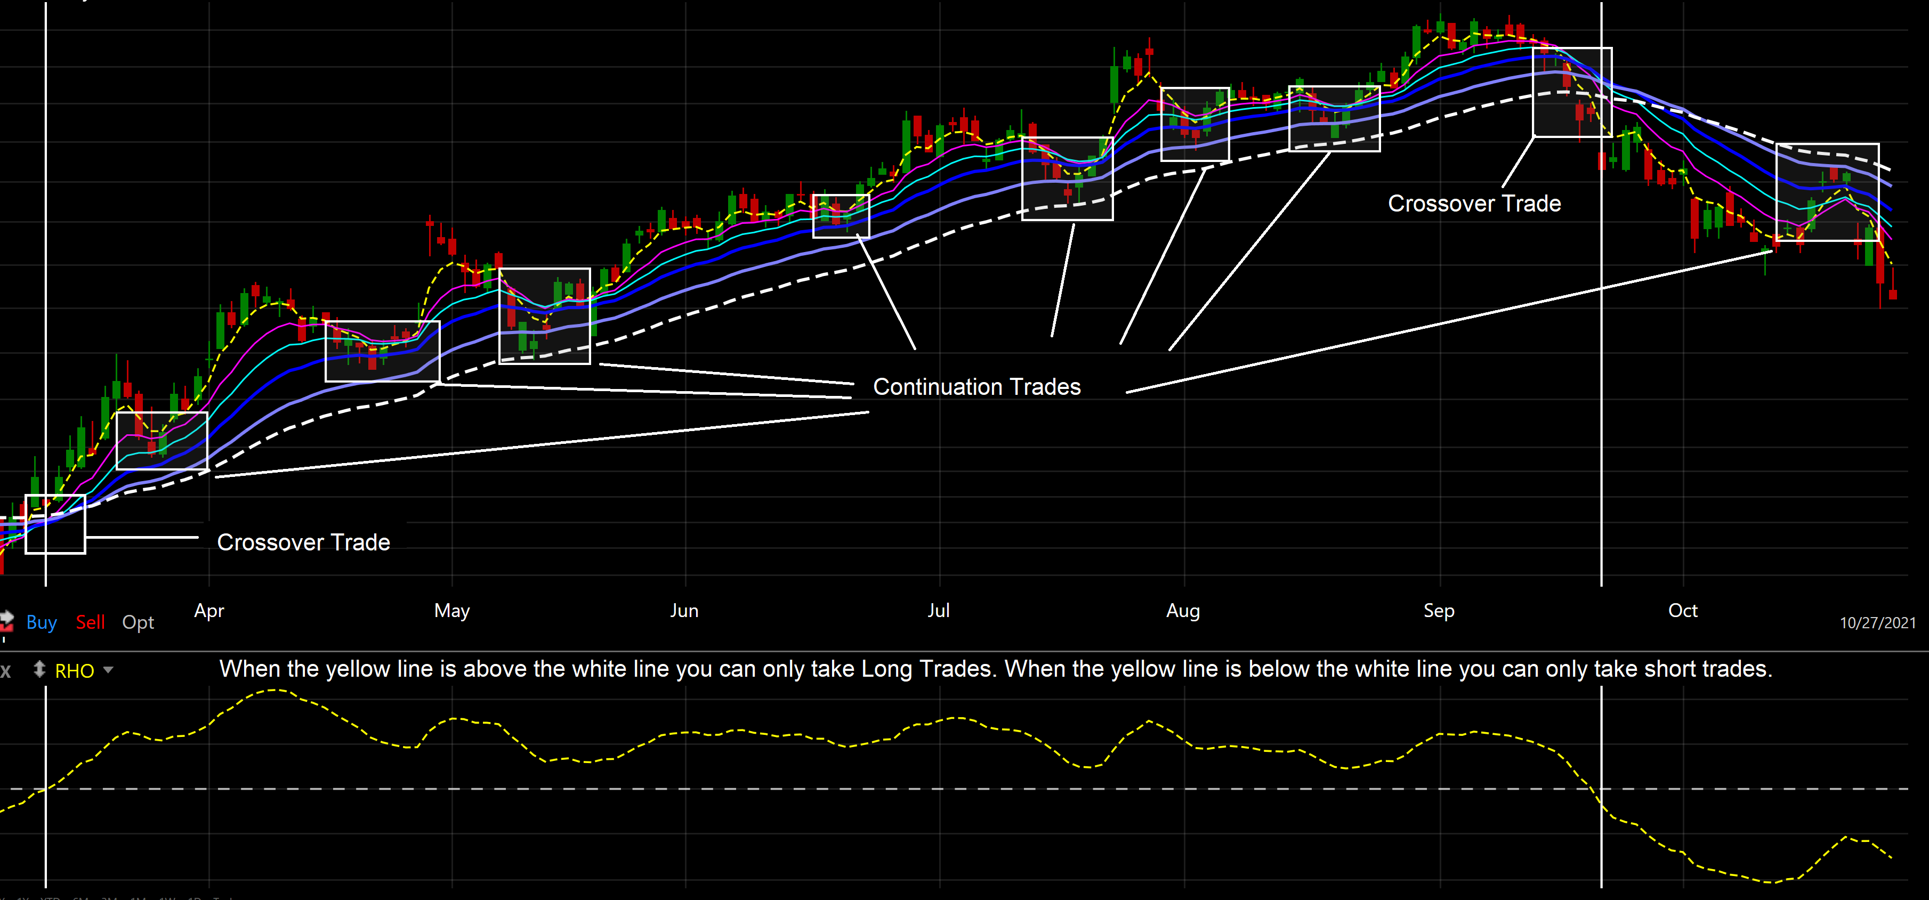Select the lower-left Crossover Trade text annotation
1929x900 pixels.
(303, 542)
